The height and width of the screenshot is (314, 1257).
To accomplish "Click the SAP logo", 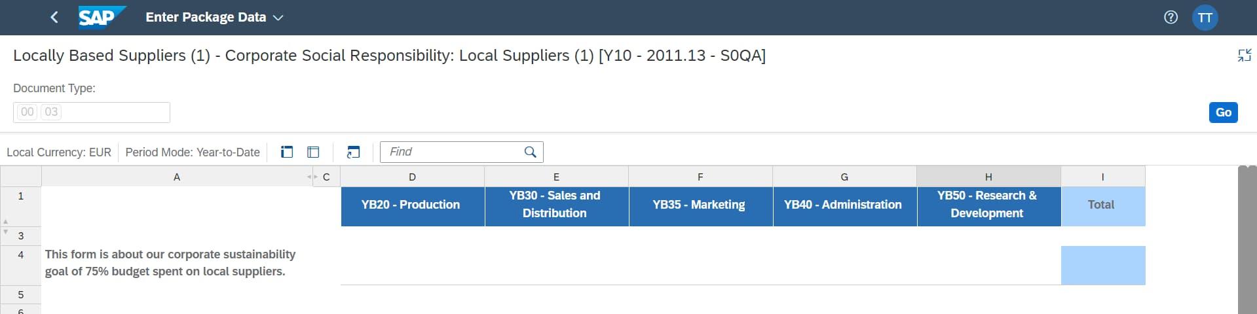I will 101,18.
